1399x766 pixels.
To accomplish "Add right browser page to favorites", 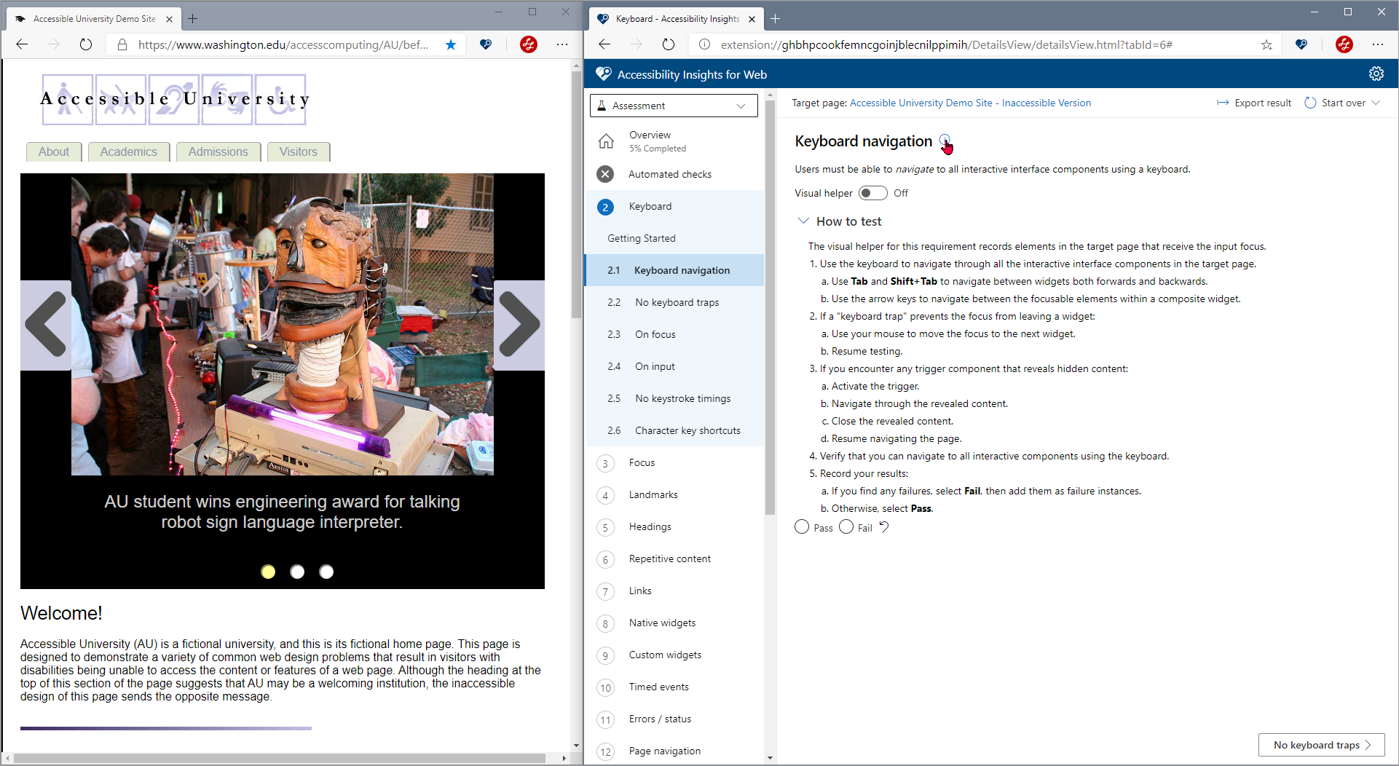I will [x=1266, y=44].
